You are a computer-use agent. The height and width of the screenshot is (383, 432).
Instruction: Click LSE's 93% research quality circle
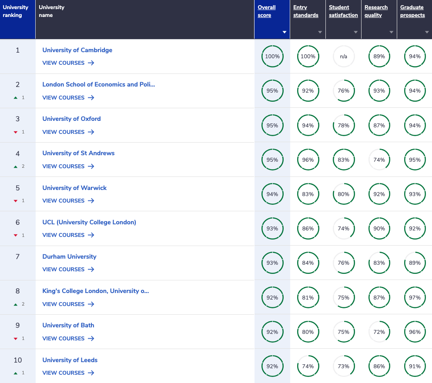pos(379,91)
